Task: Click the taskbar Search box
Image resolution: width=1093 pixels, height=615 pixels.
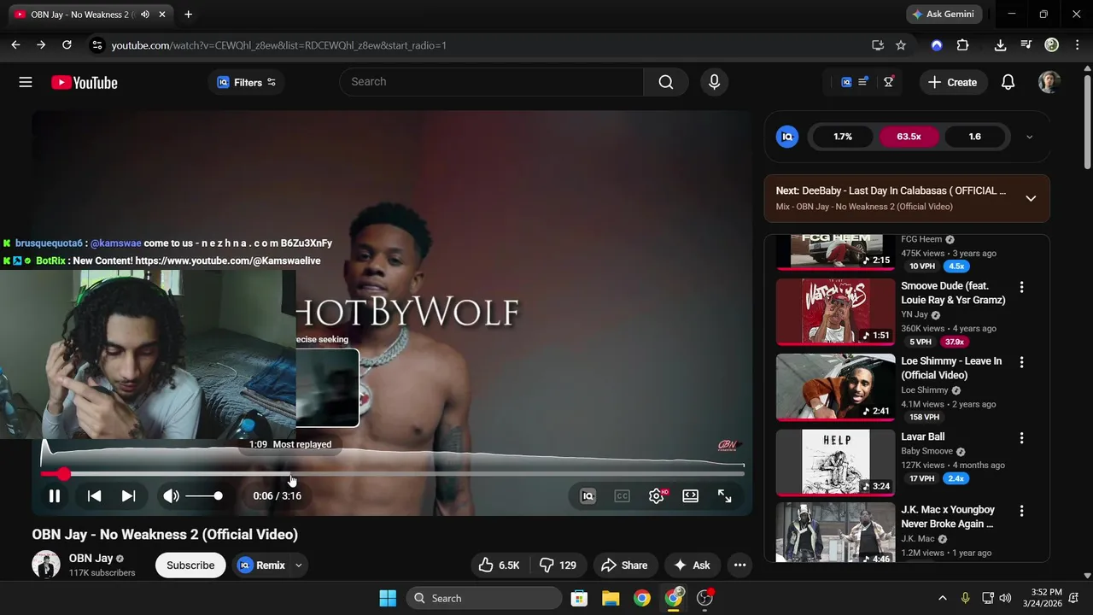Action: (x=484, y=598)
